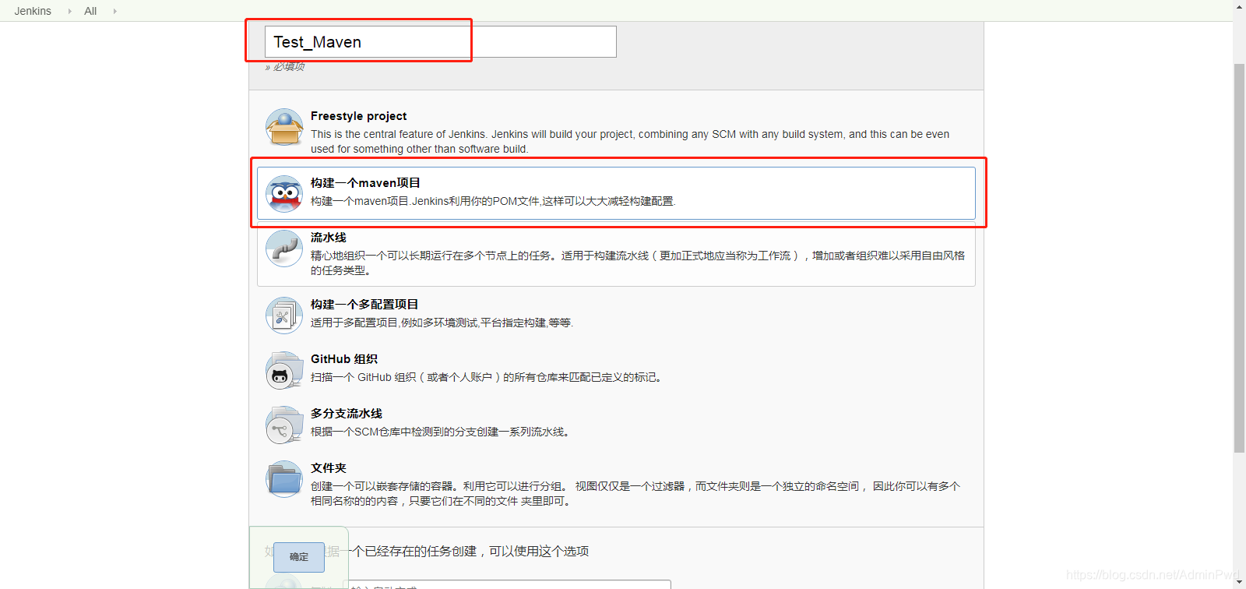Select the 流水线 title
1246x589 pixels.
[329, 238]
